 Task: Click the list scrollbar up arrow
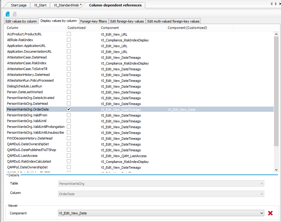[x=276, y=34]
